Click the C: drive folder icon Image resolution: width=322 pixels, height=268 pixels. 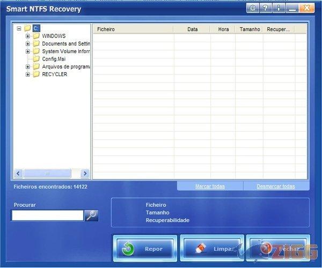pos(27,28)
